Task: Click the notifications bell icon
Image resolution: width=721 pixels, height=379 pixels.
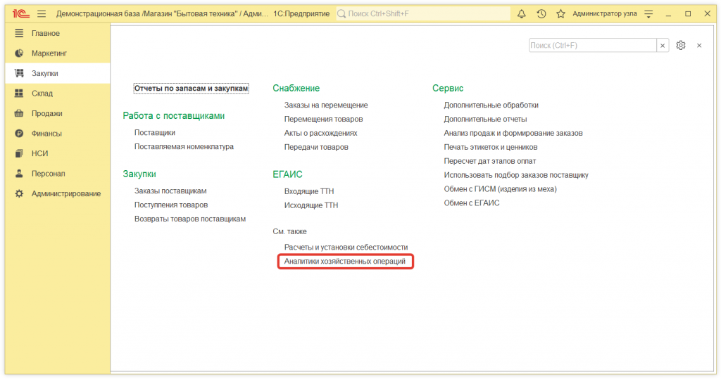Action: pyautogui.click(x=522, y=13)
